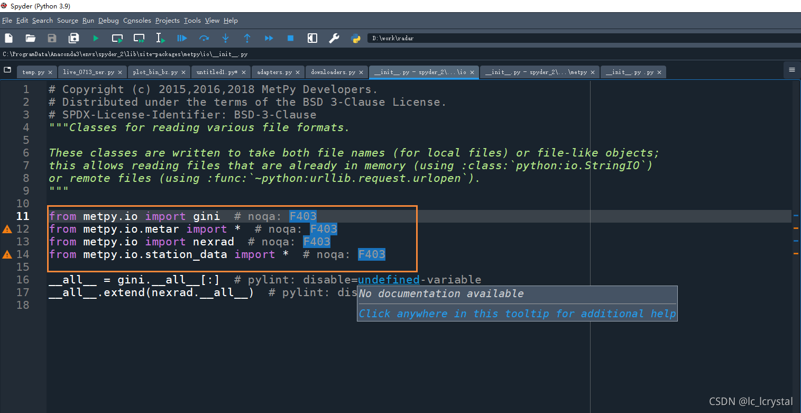Image resolution: width=801 pixels, height=413 pixels.
Task: Save all files using the double-disk icon
Action: click(x=73, y=38)
